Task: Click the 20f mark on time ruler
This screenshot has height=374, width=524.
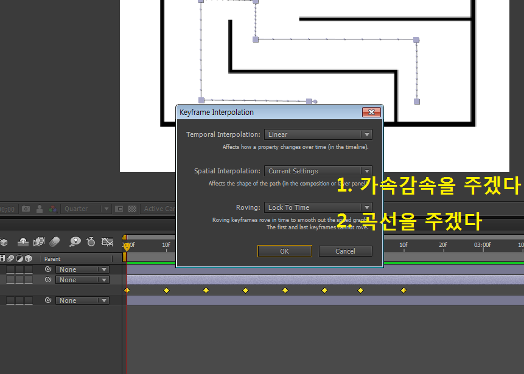Action: point(443,244)
